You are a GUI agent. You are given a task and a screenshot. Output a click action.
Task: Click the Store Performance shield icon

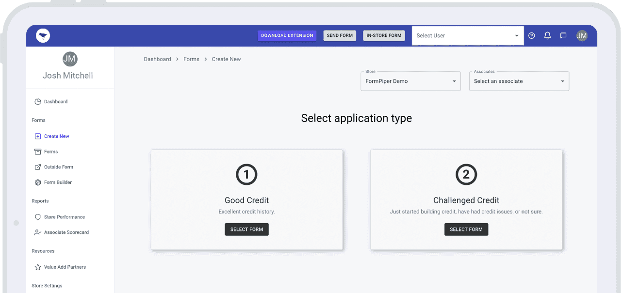click(38, 217)
